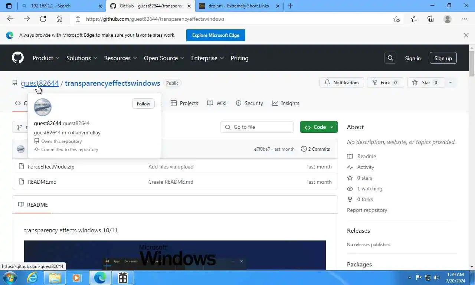Click the Edge profile avatar

pyautogui.click(x=448, y=19)
